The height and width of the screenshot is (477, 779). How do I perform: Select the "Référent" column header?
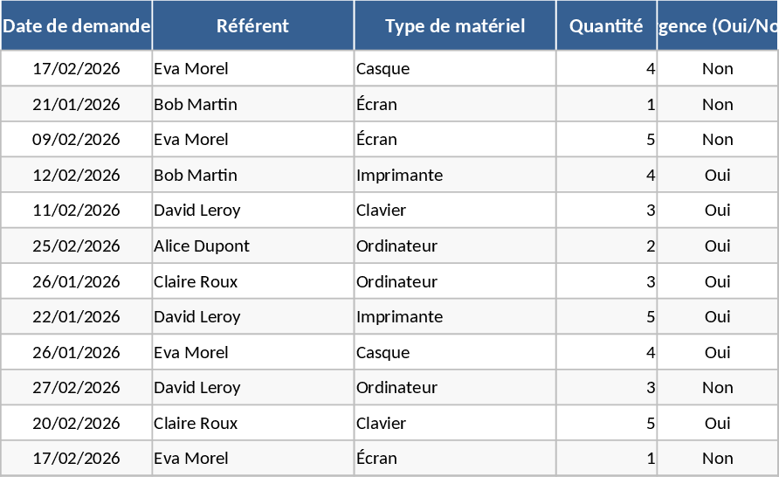252,25
